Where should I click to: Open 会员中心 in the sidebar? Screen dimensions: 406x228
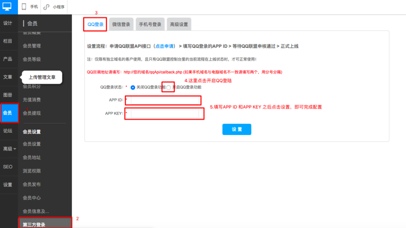pyautogui.click(x=32, y=198)
